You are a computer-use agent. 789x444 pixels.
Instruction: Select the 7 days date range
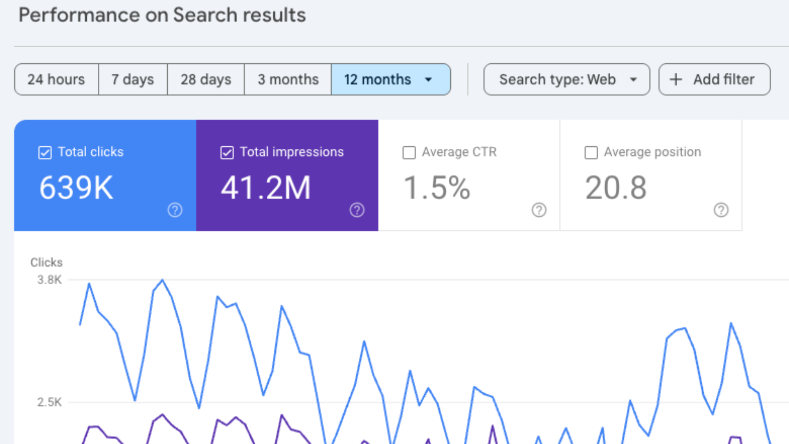coord(133,79)
